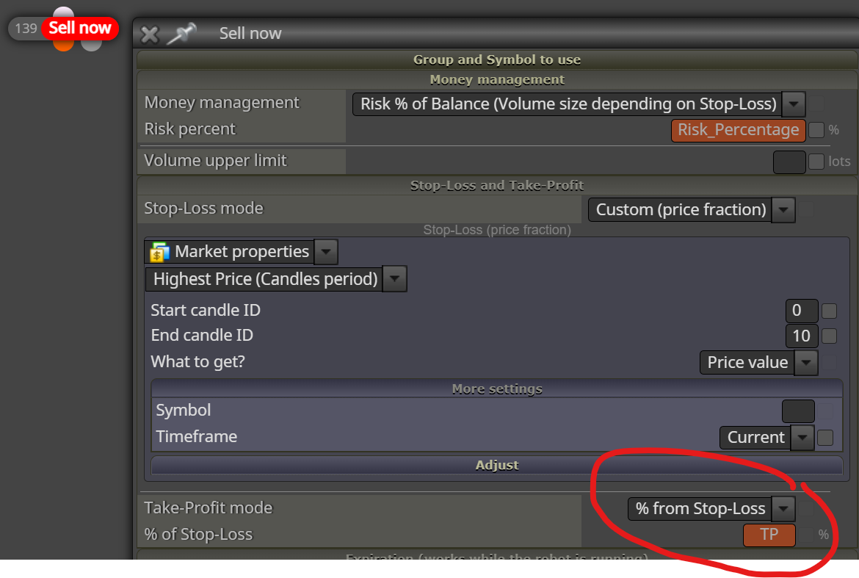Click the Volume upper limit field

(789, 162)
